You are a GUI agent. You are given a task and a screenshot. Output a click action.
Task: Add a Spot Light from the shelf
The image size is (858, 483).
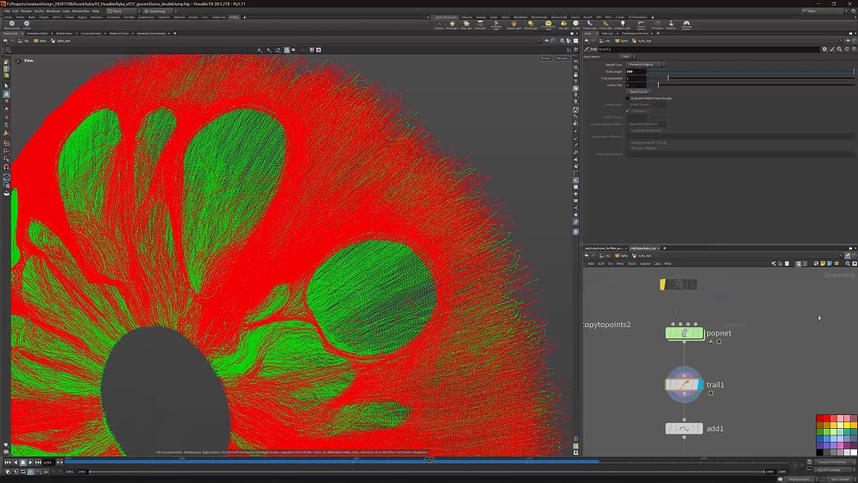(466, 25)
